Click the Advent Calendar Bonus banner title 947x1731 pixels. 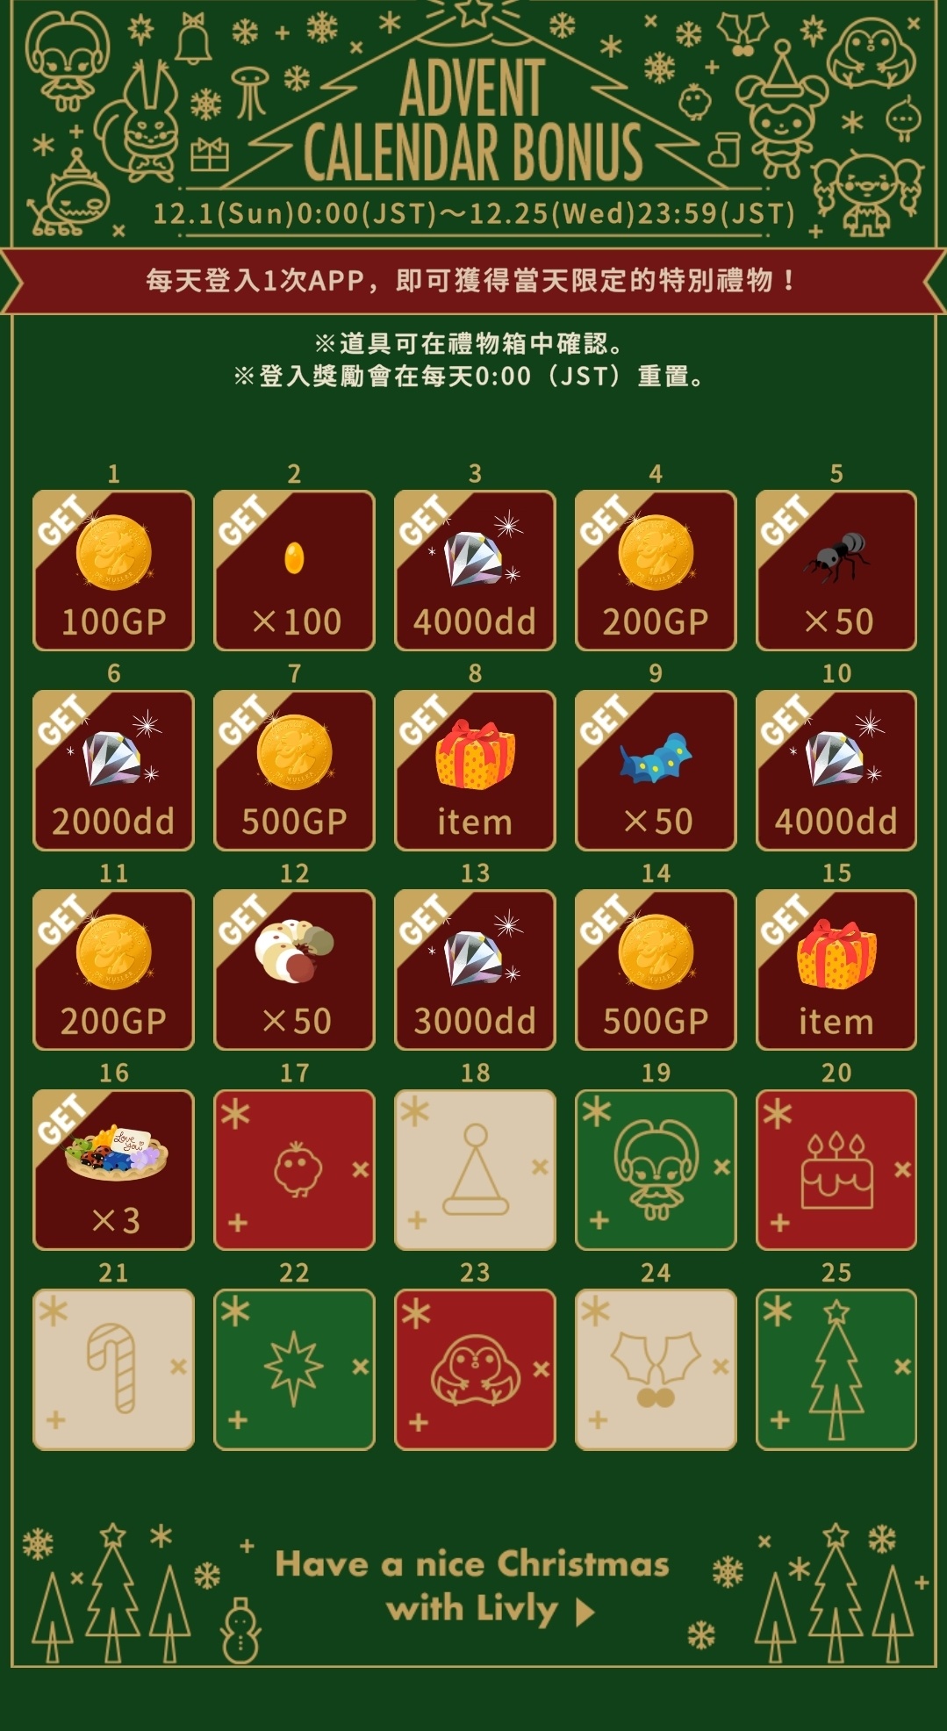[474, 119]
